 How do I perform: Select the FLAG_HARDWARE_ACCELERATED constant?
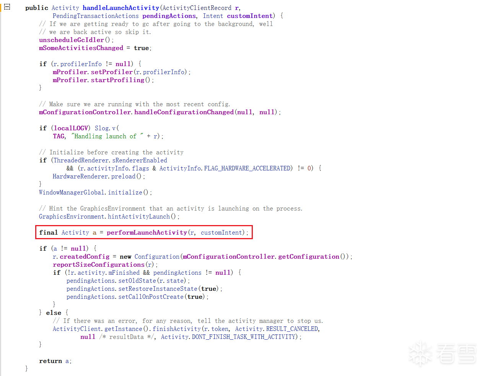(248, 168)
